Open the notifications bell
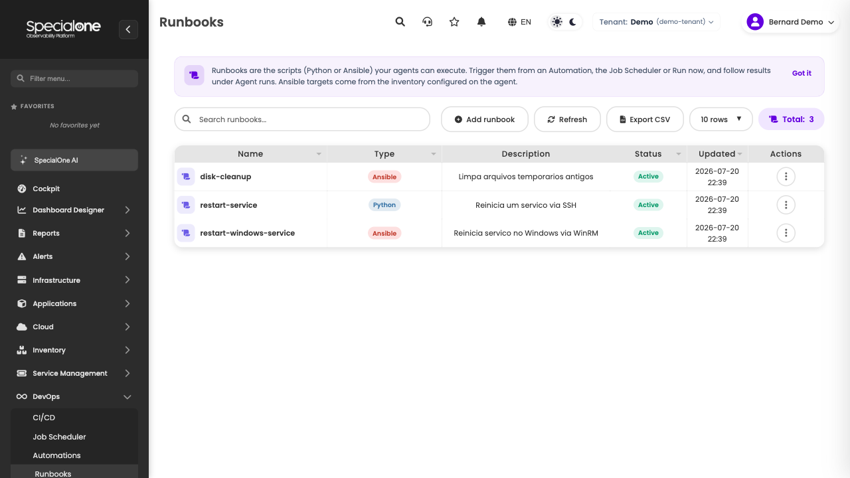The height and width of the screenshot is (478, 850). [x=481, y=22]
